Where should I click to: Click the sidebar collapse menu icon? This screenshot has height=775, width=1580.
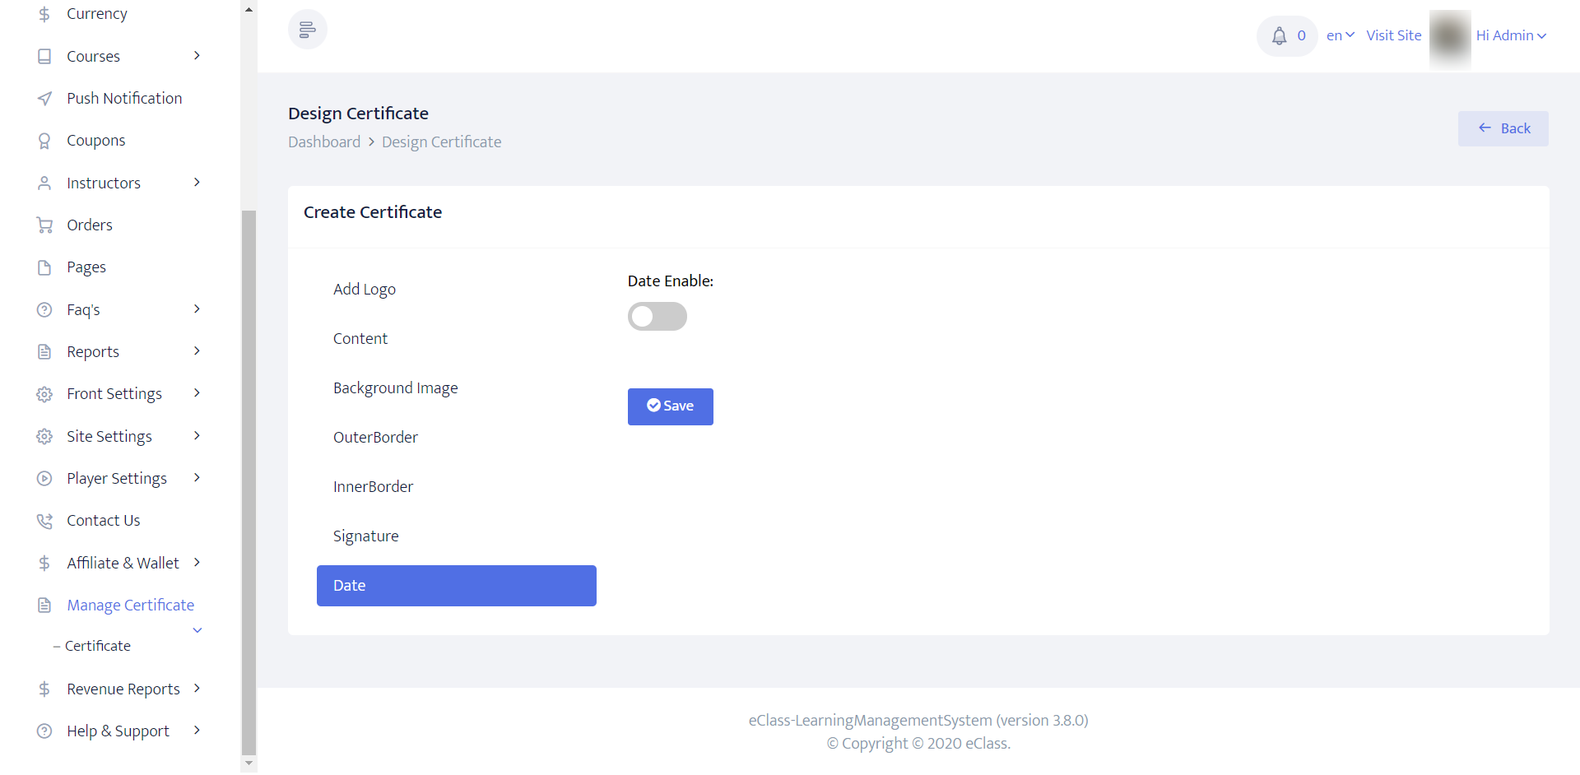(307, 30)
